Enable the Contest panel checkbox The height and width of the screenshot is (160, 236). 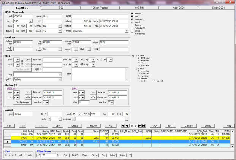(132, 25)
